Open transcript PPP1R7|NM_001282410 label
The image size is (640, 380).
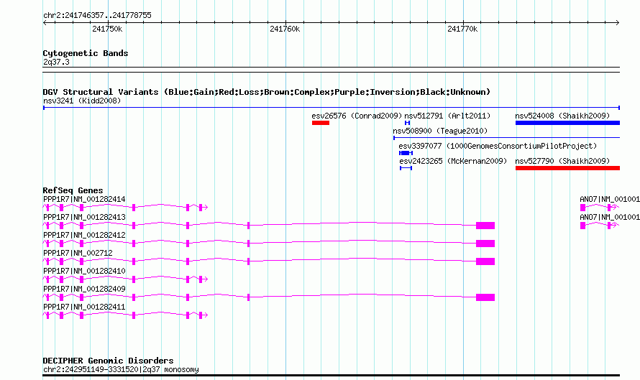(x=84, y=271)
